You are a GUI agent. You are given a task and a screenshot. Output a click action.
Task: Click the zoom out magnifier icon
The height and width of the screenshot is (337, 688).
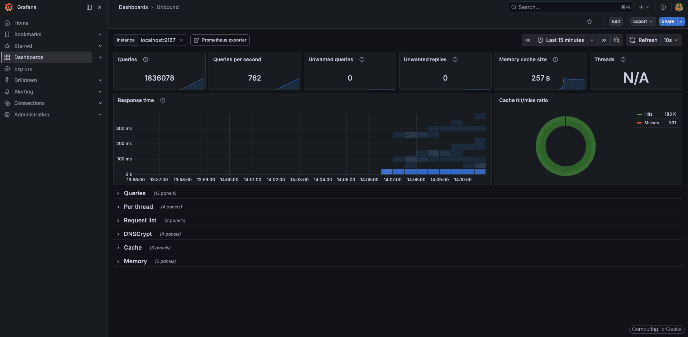(x=616, y=40)
